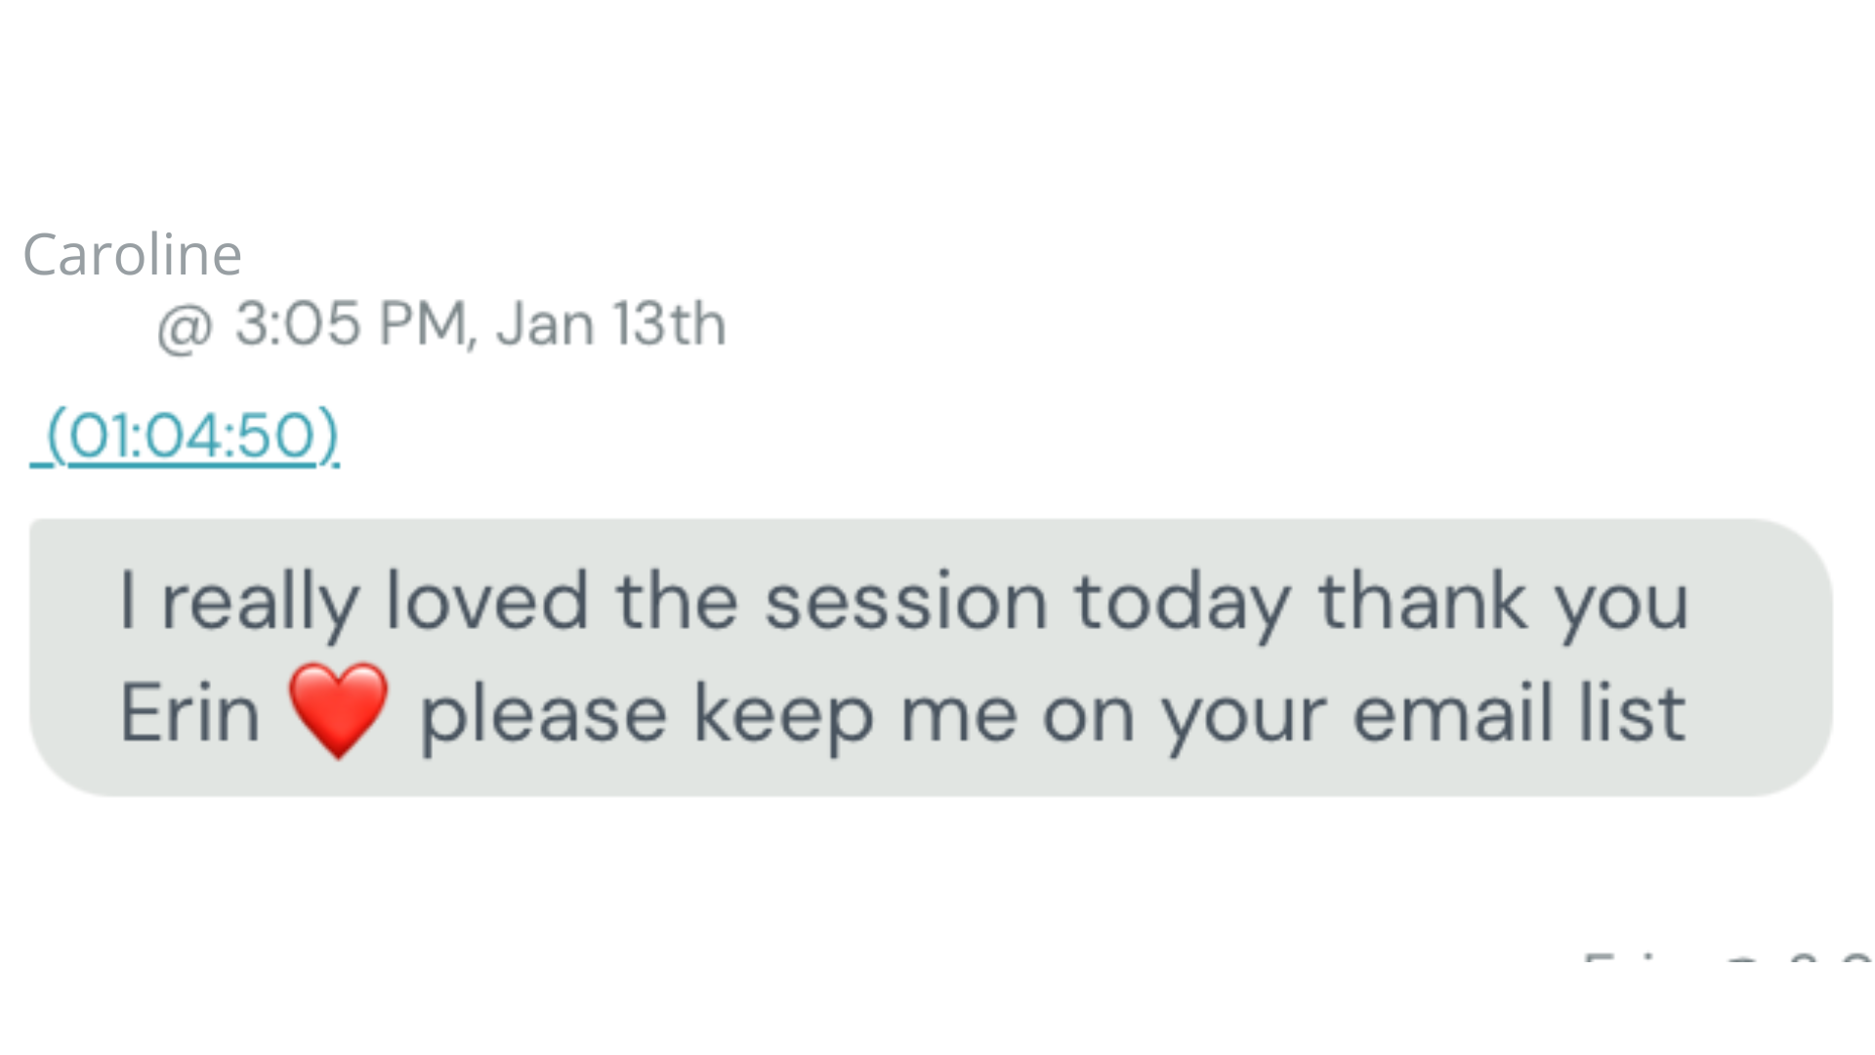Image resolution: width=1875 pixels, height=1055 pixels.
Task: Click the red heart emoji
Action: pos(338,710)
